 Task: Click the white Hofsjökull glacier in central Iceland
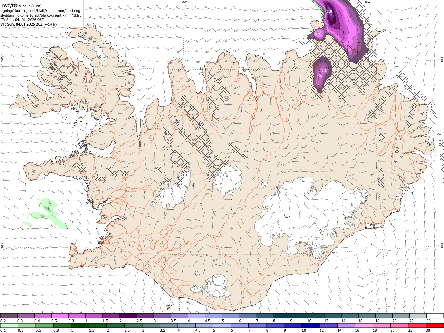pos(228,180)
